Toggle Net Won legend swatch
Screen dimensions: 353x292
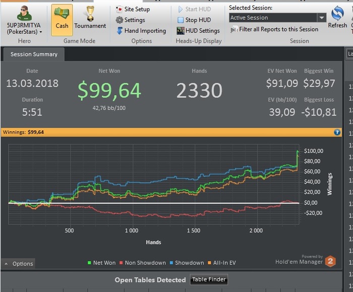point(89,263)
